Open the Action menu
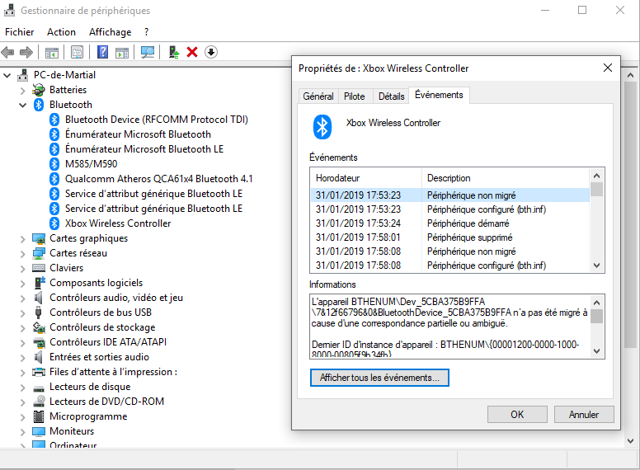This screenshot has width=640, height=470. (x=61, y=32)
